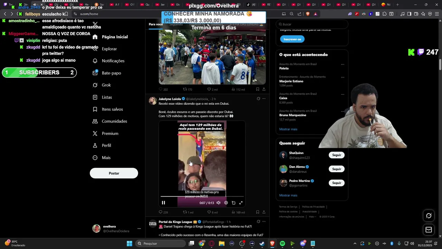Open Notificações in the sidebar
The image size is (442, 249).
(108, 61)
